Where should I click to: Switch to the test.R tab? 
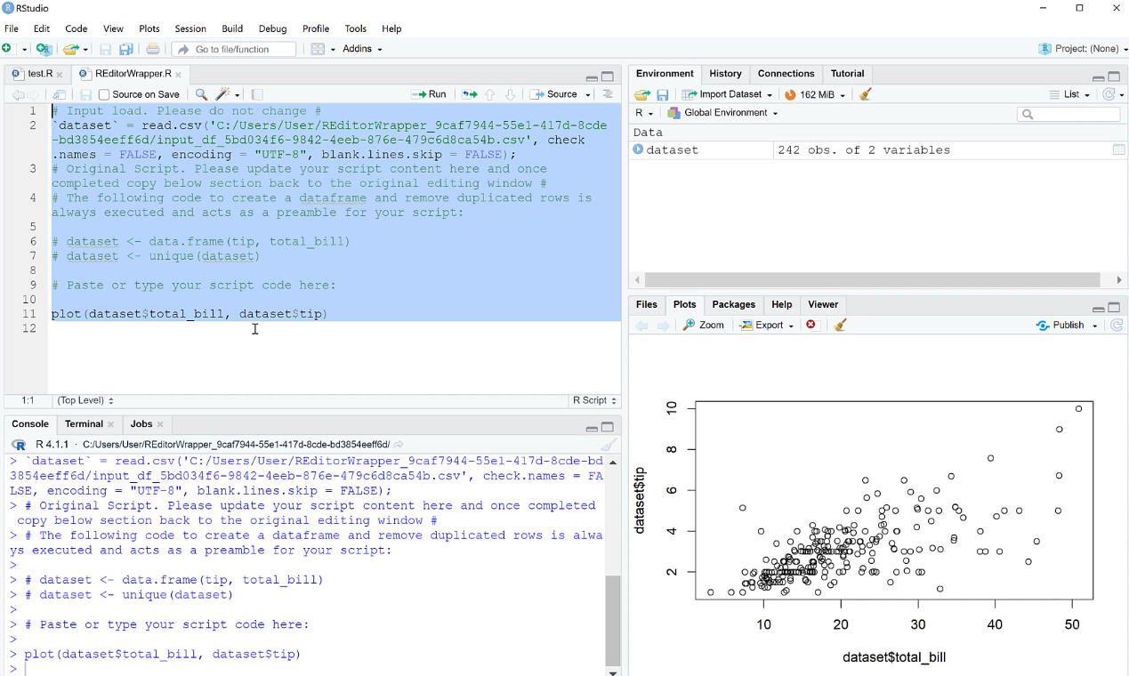coord(40,74)
